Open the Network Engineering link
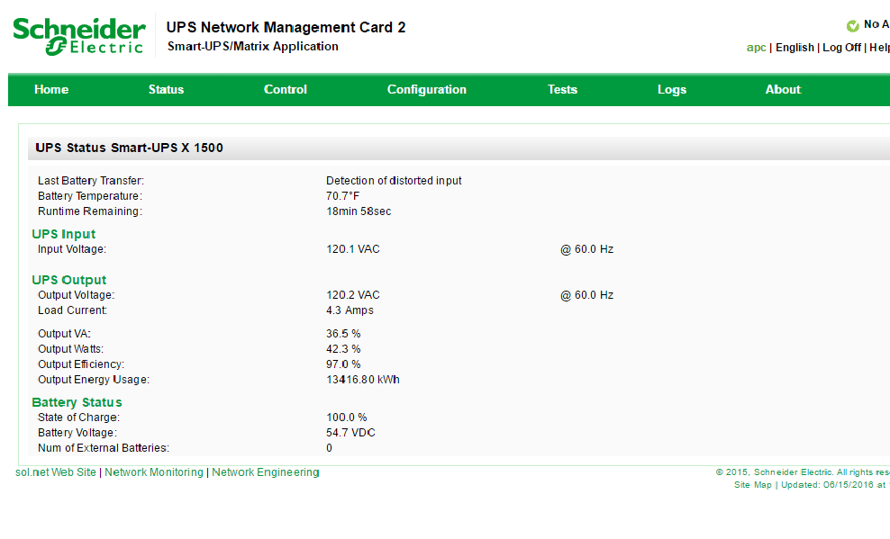This screenshot has width=890, height=539. (x=266, y=472)
